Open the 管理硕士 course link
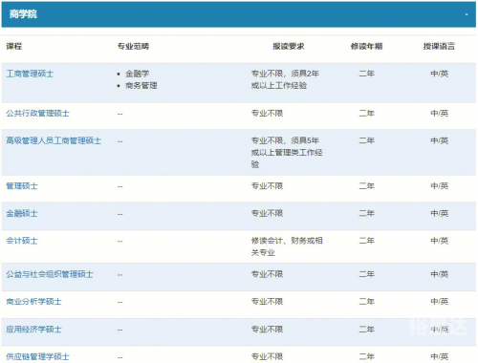Viewport: 478px width, 363px height. (22, 186)
